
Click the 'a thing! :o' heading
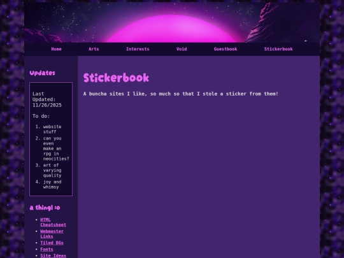[45, 208]
